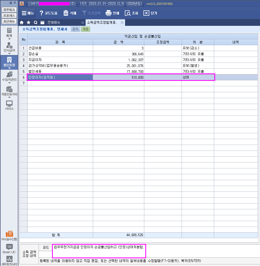Screen dimensions: 260x266
Task: Open 법인조정 module in sidebar
Action: click(9, 62)
